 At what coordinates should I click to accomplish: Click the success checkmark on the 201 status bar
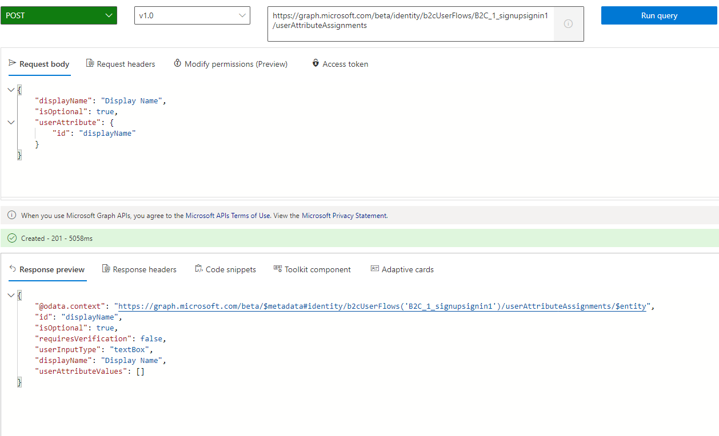(11, 237)
